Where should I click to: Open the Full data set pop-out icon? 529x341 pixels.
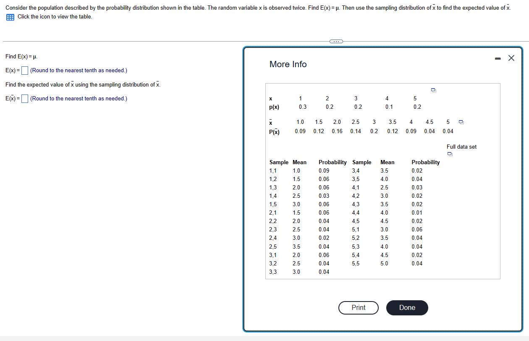click(x=450, y=154)
